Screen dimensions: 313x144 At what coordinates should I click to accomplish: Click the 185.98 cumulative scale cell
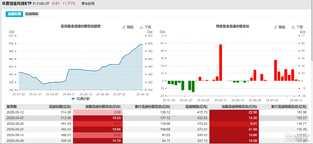(301, 112)
